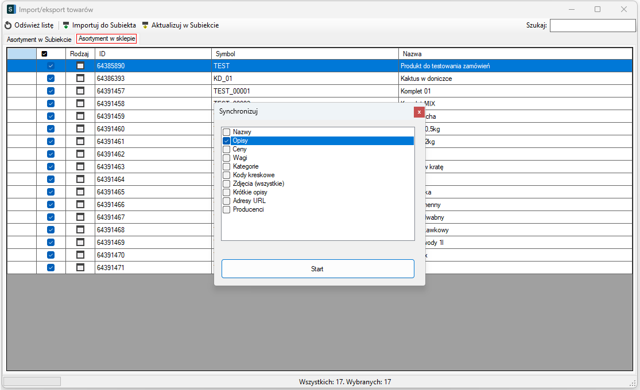Toggle the select-all header checkbox
Screen dimensions: 640x390
coord(45,54)
